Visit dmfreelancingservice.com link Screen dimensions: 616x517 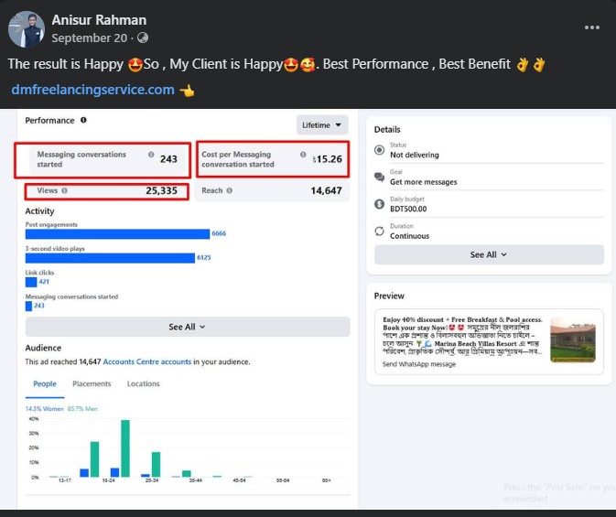pos(92,90)
